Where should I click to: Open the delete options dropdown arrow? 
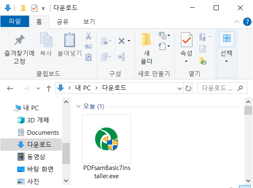tap(129, 41)
